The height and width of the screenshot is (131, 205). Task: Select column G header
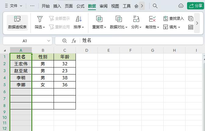[152, 50]
